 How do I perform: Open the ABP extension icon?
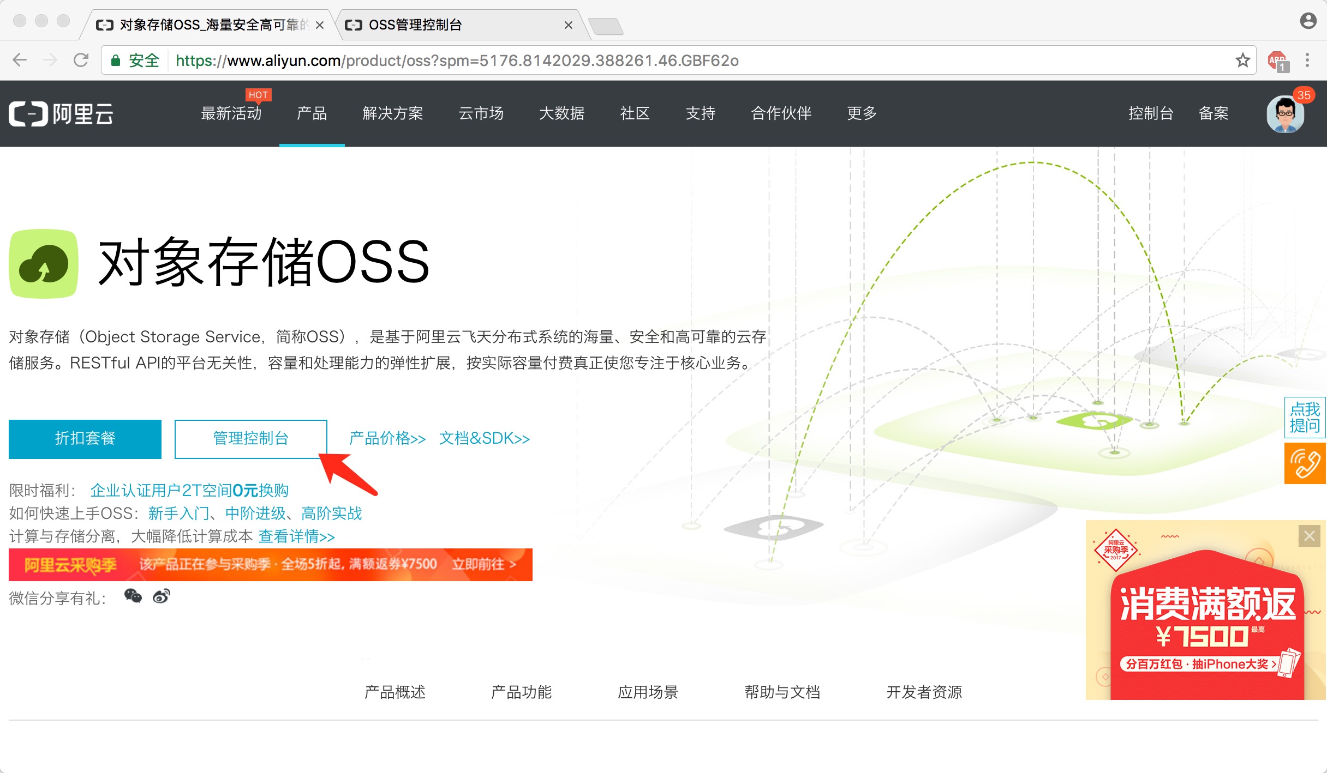pyautogui.click(x=1277, y=61)
